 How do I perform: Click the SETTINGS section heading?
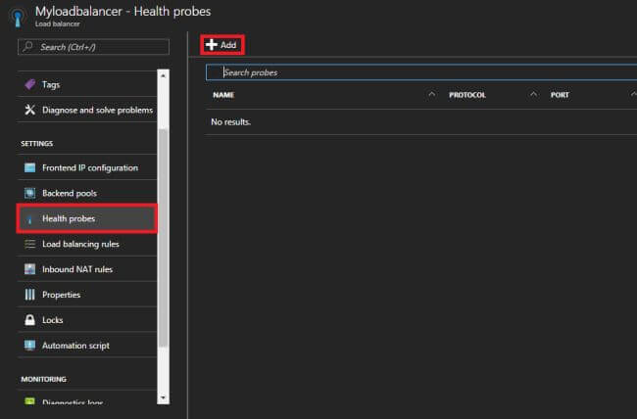click(37, 144)
